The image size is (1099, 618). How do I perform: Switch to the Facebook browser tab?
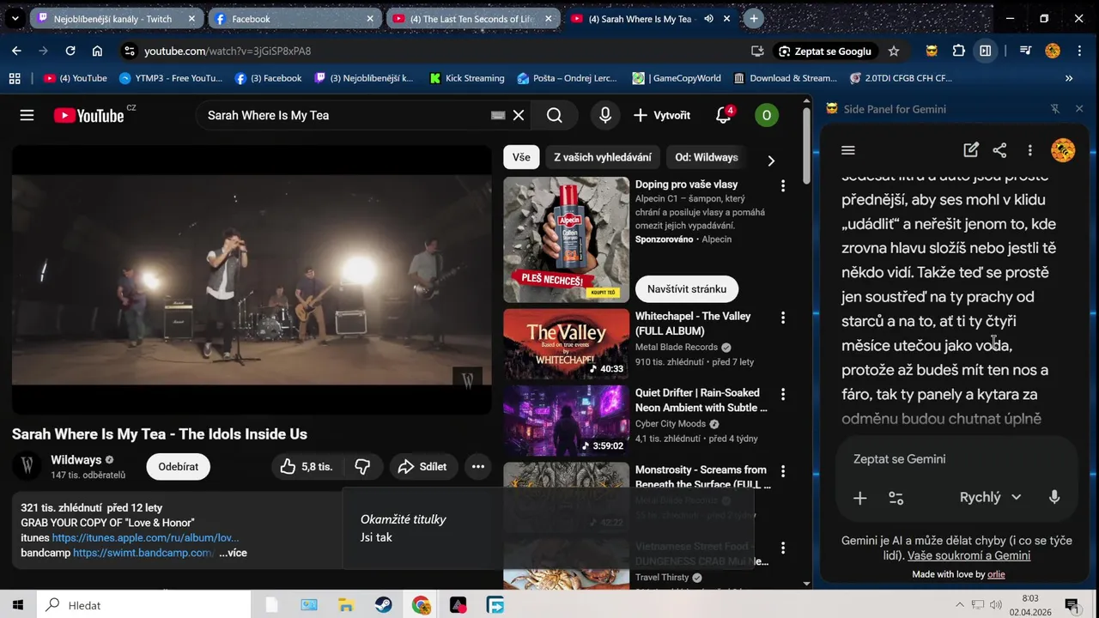coord(294,18)
